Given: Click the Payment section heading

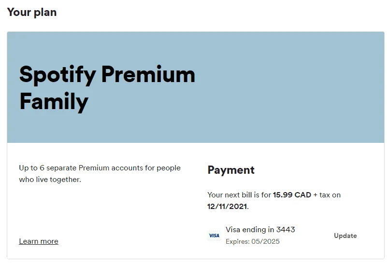Looking at the screenshot, I should pyautogui.click(x=231, y=170).
